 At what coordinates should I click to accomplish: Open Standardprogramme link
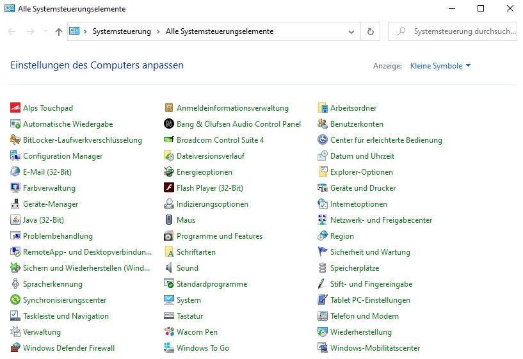(x=212, y=284)
